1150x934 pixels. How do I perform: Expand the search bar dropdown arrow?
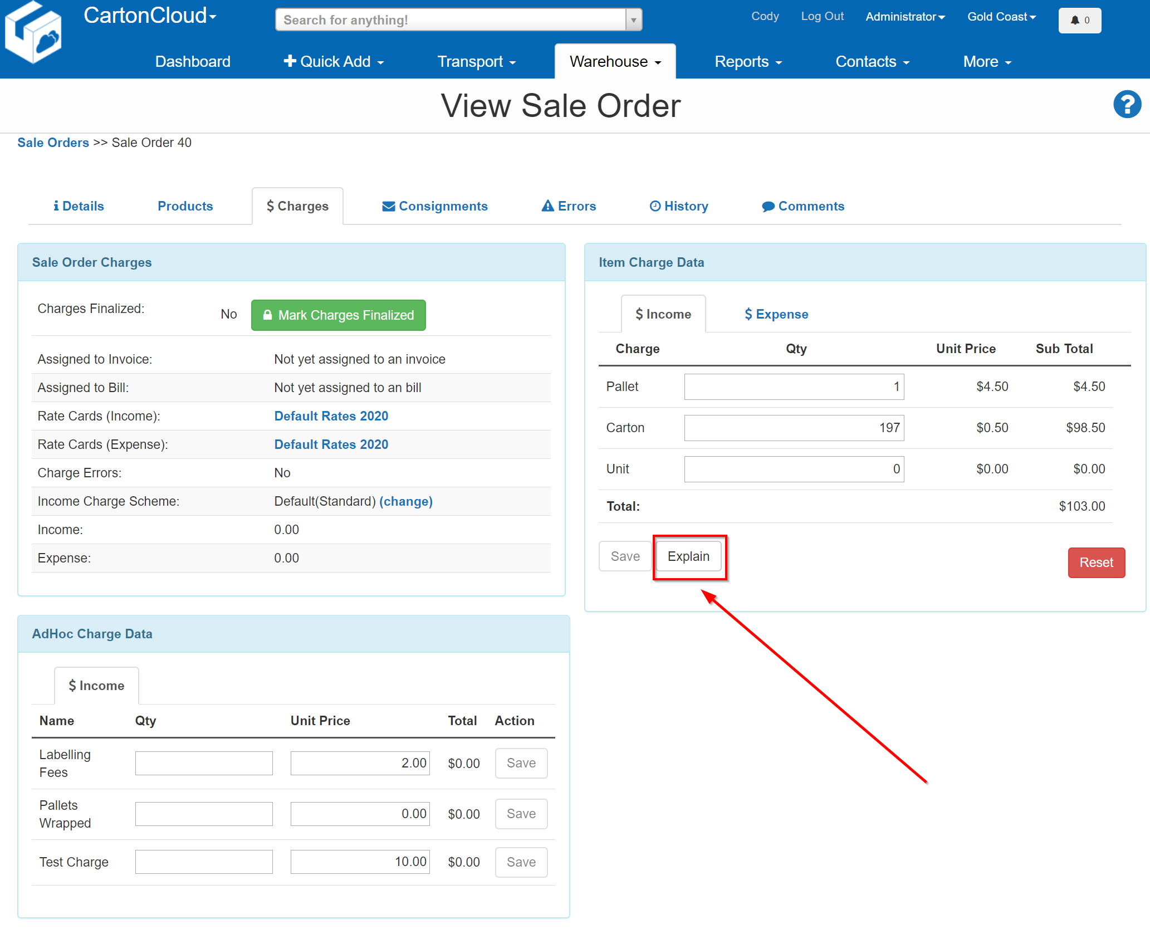click(x=633, y=19)
